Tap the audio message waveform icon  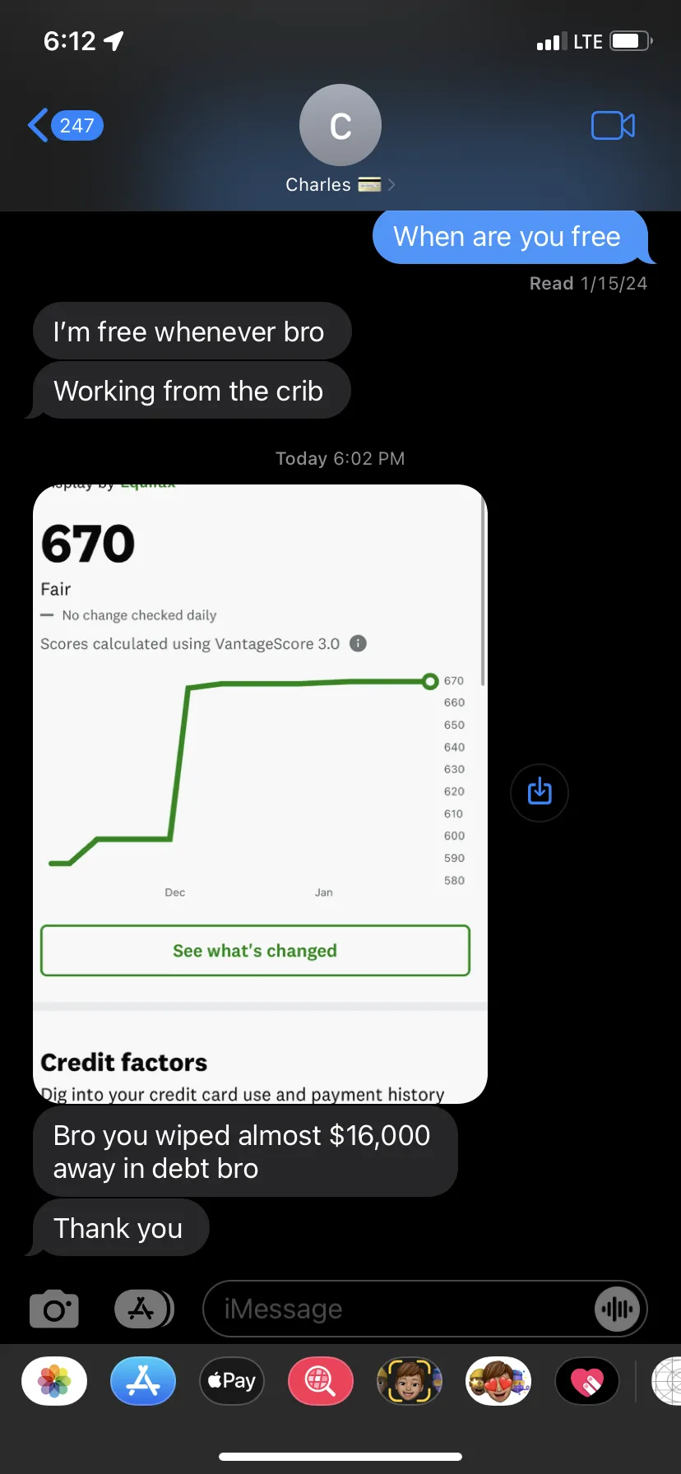[x=617, y=1309]
